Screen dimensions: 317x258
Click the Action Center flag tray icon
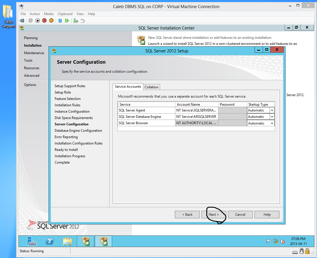(x=268, y=241)
